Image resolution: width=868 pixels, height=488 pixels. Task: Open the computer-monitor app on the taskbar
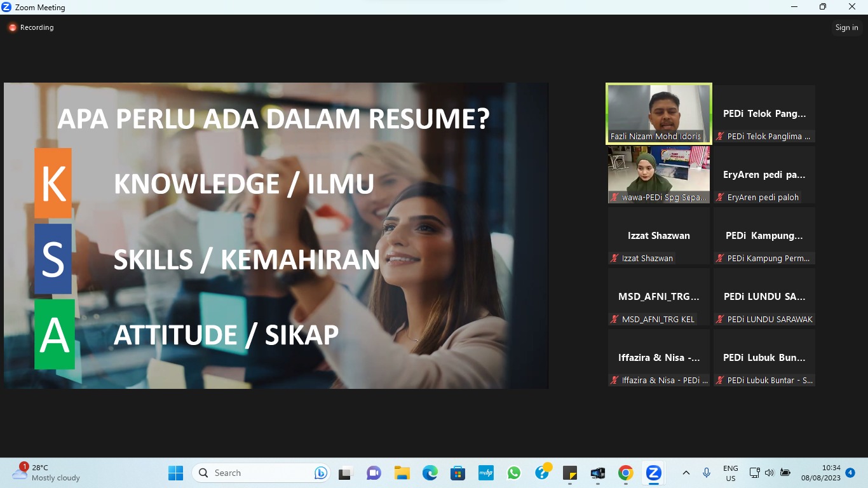(x=598, y=473)
